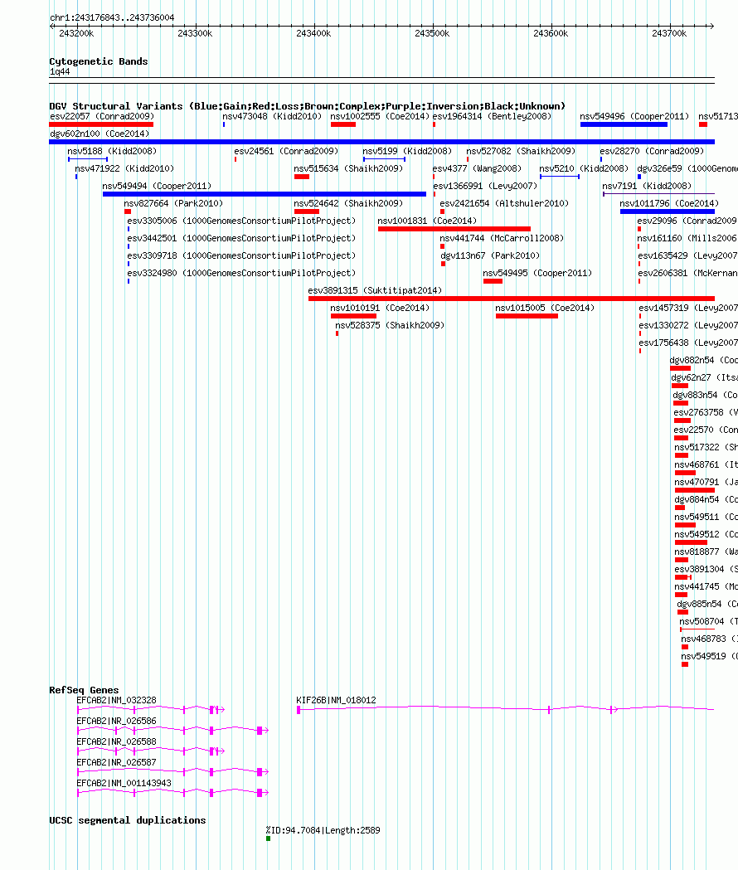Select the dgv602n100 (Coe2014) blue bar
The height and width of the screenshot is (870, 738).
(381, 142)
